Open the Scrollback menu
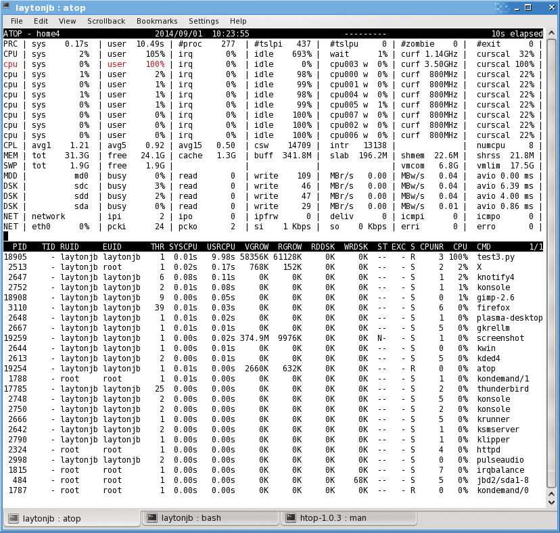Image resolution: width=560 pixels, height=533 pixels. pos(106,20)
